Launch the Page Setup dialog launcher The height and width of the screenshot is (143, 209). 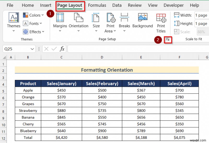coord(168,40)
